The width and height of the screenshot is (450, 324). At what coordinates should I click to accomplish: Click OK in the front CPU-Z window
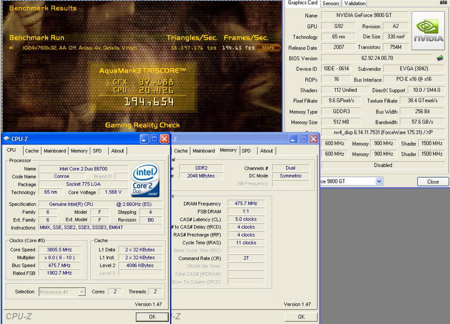pyautogui.click(x=152, y=317)
